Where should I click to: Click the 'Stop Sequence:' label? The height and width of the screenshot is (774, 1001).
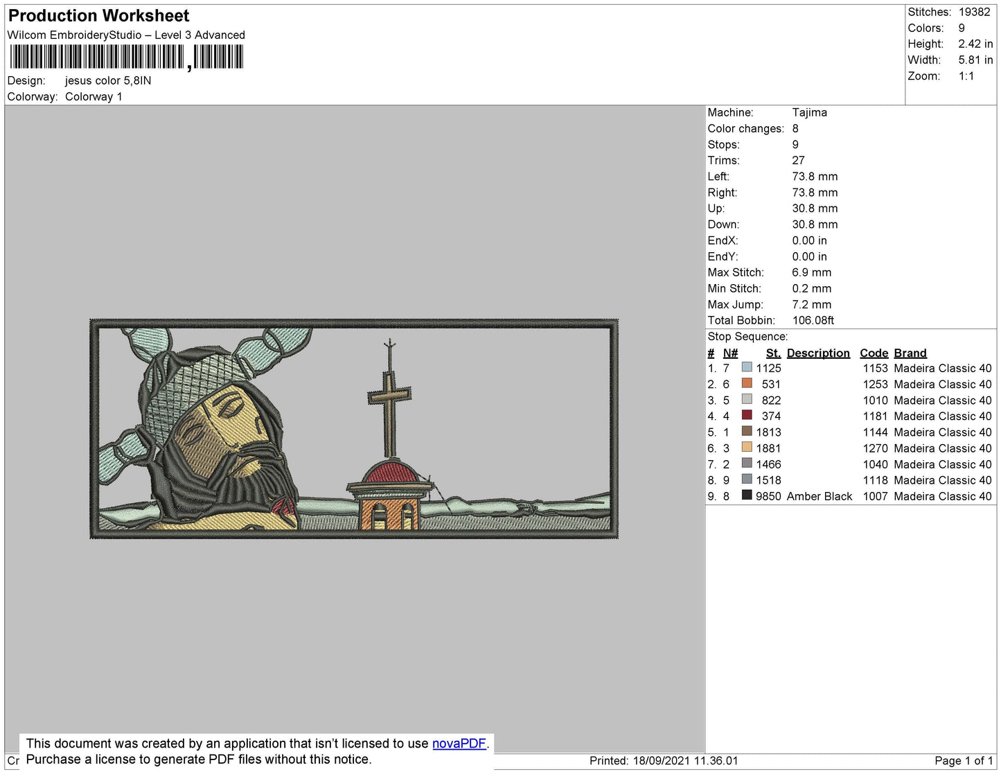747,337
